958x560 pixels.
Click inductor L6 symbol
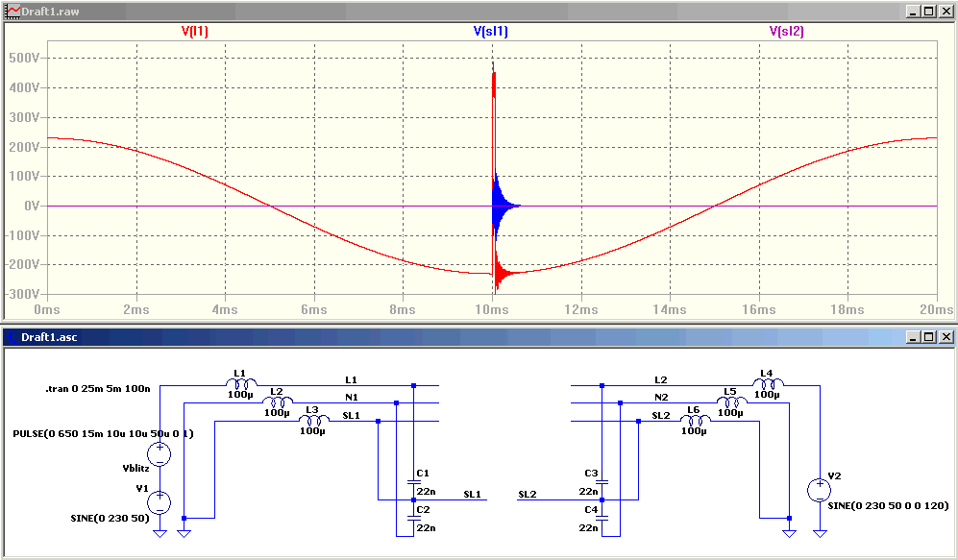pyautogui.click(x=695, y=420)
